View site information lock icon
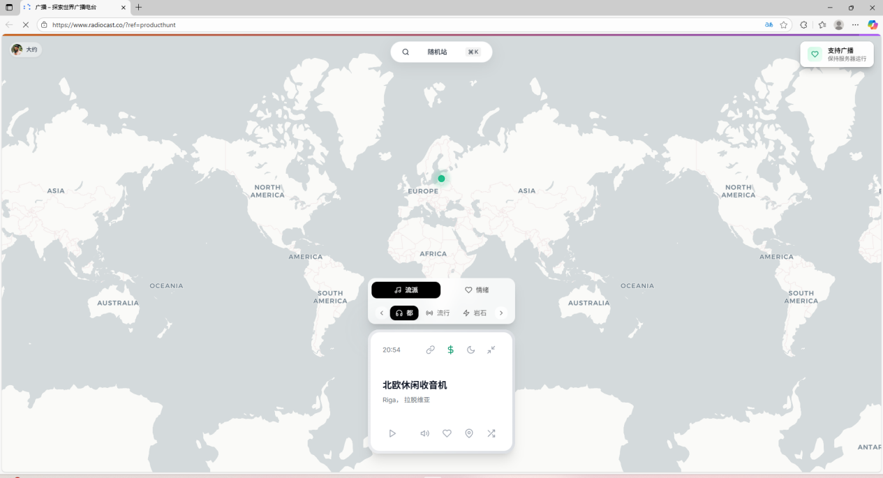The width and height of the screenshot is (883, 478). (x=44, y=24)
